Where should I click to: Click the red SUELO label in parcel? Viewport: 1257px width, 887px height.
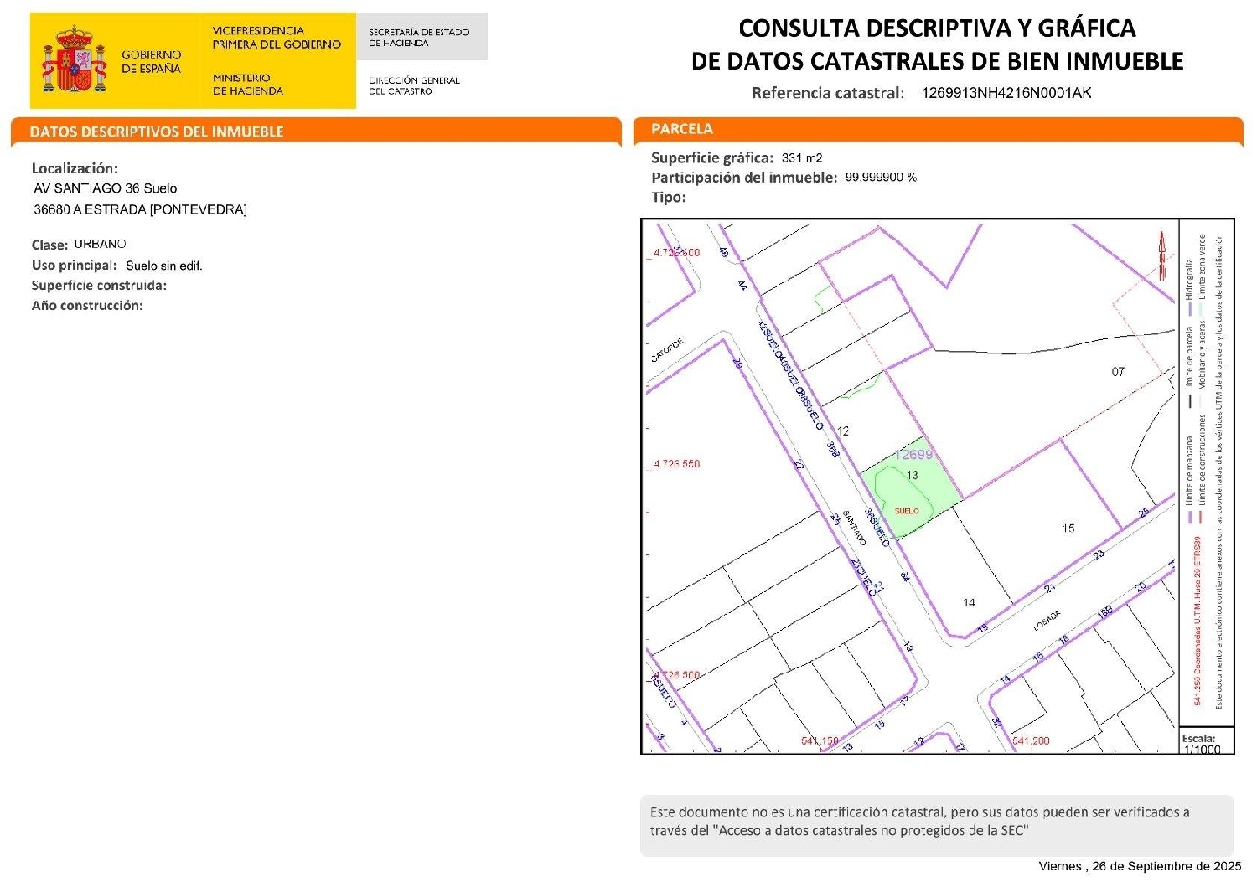[x=906, y=510]
